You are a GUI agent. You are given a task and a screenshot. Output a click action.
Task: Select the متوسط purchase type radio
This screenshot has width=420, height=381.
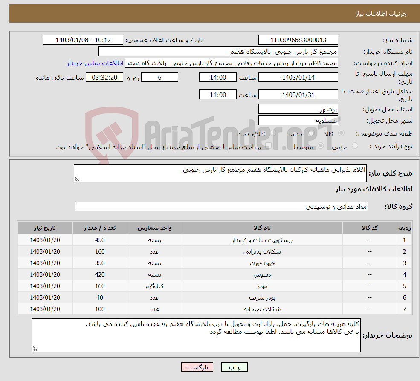pyautogui.click(x=321, y=146)
